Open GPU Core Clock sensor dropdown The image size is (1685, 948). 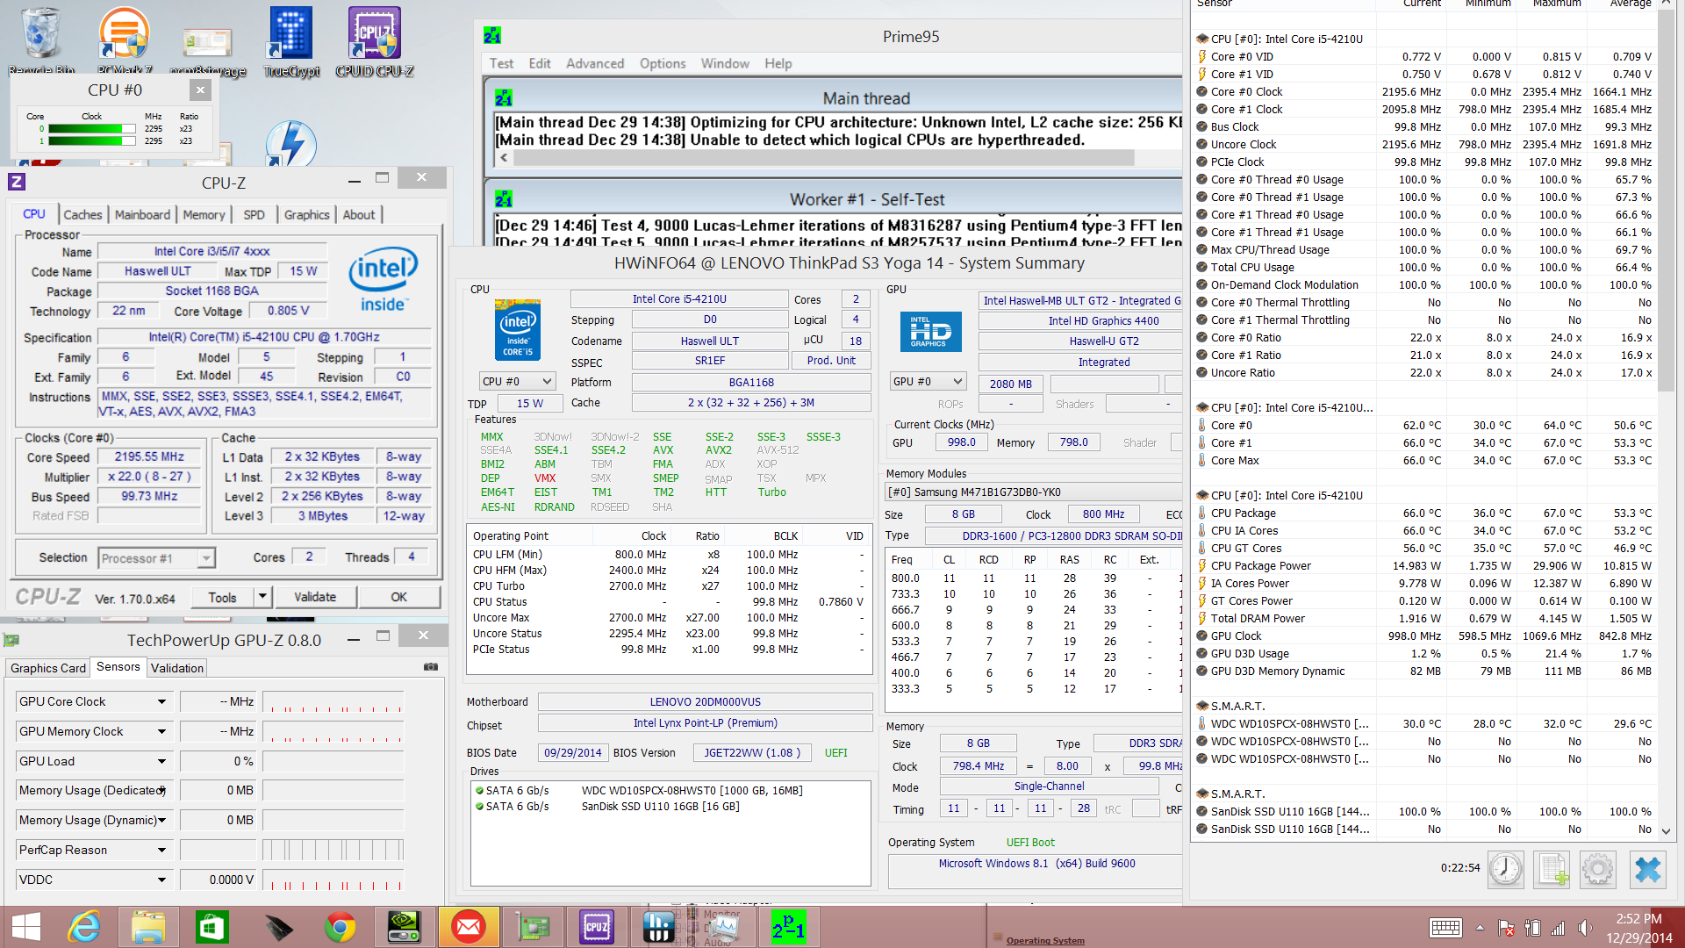162,701
